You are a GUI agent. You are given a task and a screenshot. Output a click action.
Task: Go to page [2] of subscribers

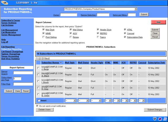tap(40, 58)
